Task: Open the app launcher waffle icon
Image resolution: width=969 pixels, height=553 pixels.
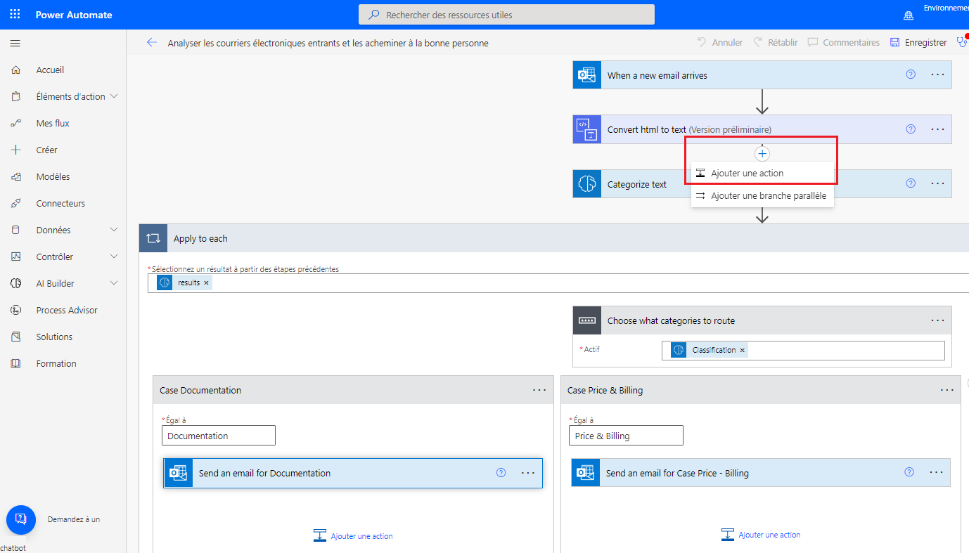Action: pyautogui.click(x=15, y=14)
